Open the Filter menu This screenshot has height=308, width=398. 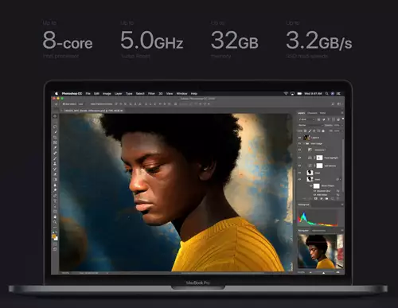pos(151,94)
